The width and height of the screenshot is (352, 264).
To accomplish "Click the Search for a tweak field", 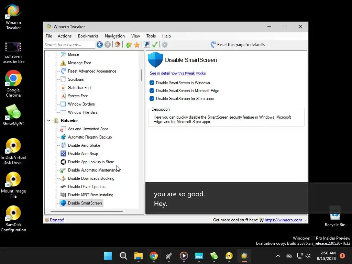I will [x=69, y=45].
